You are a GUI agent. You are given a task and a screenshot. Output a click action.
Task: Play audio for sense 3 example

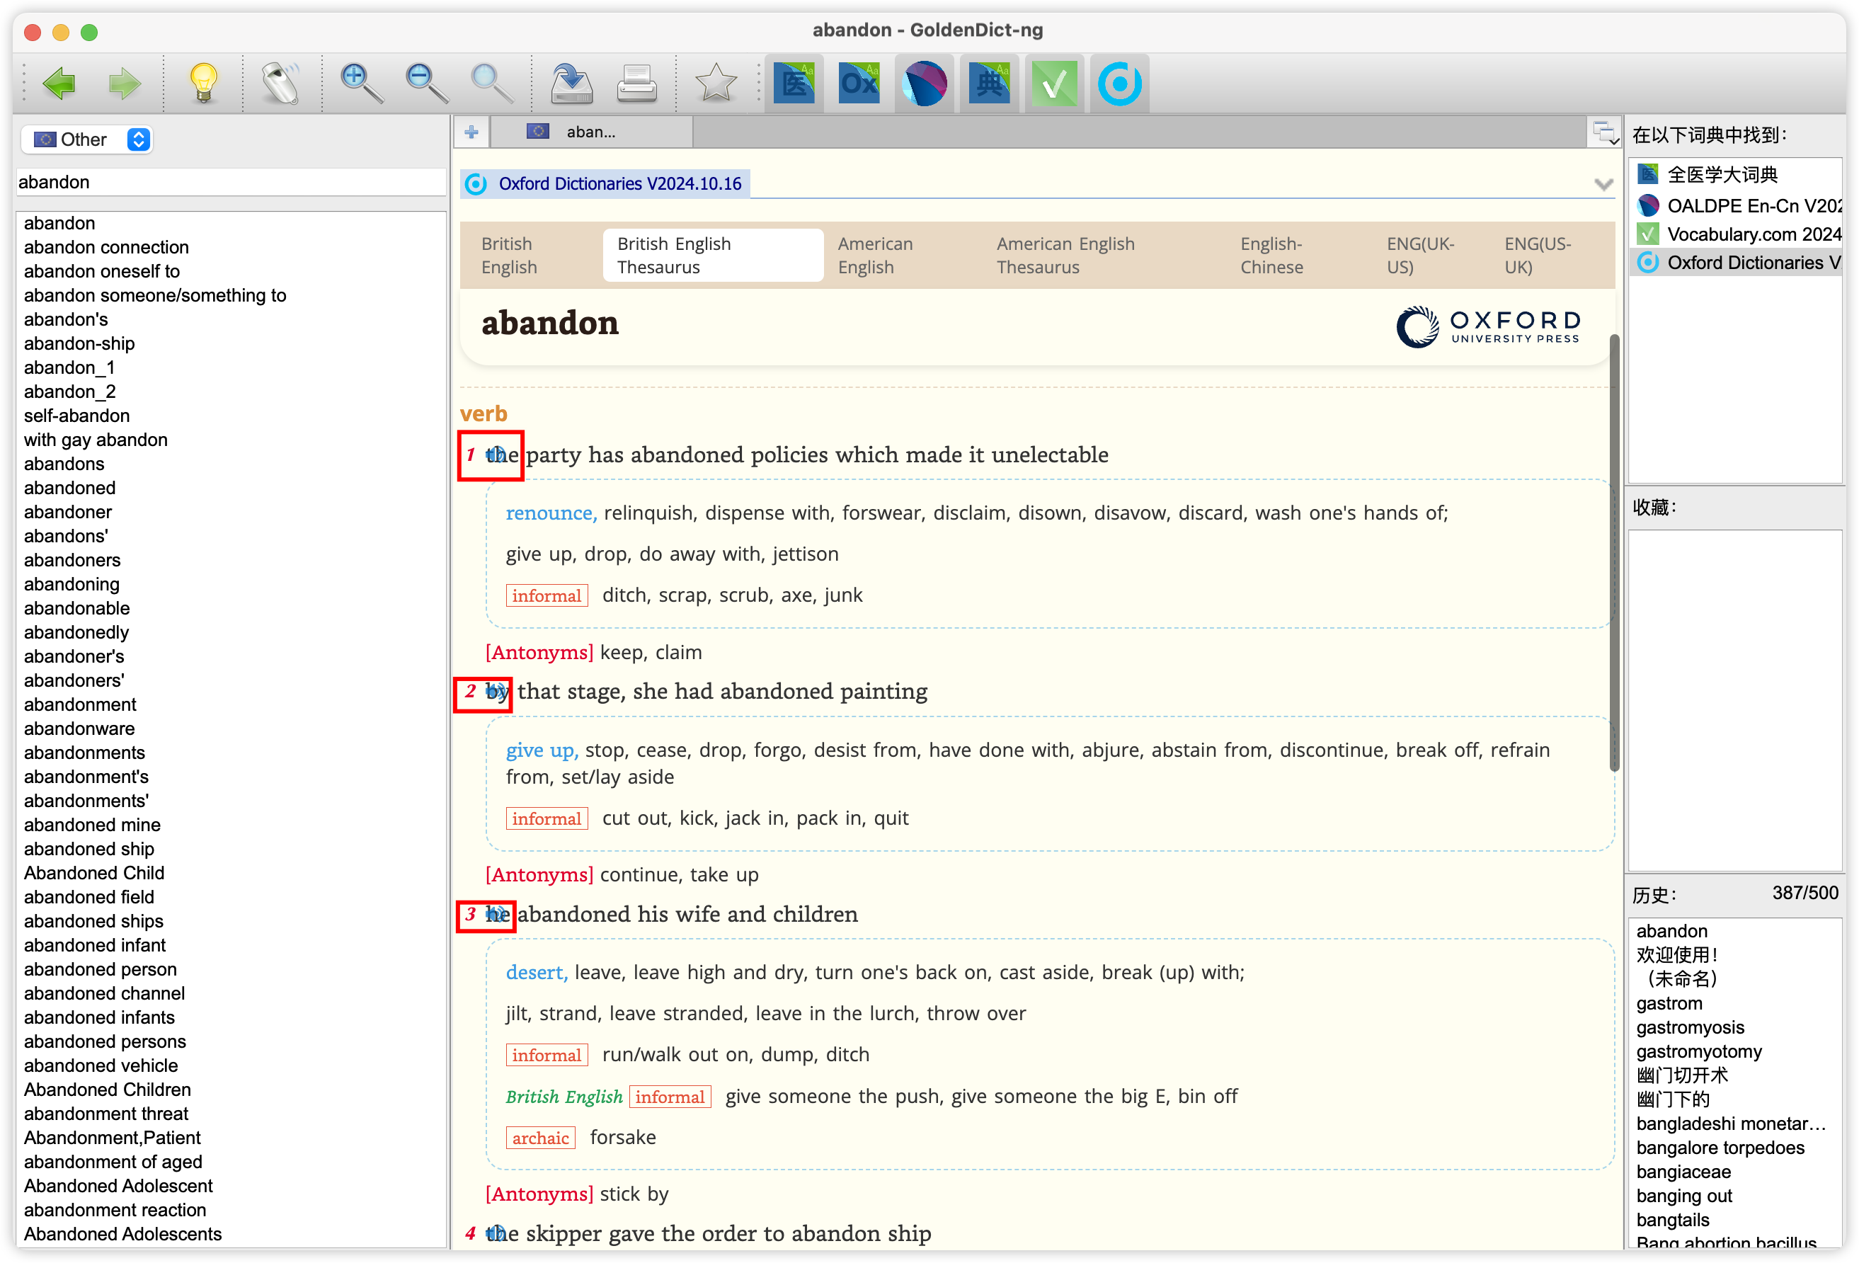tap(496, 913)
